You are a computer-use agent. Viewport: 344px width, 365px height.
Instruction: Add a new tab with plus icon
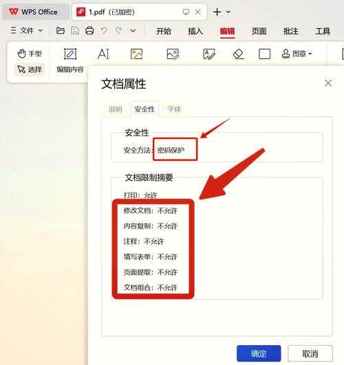pyautogui.click(x=217, y=12)
